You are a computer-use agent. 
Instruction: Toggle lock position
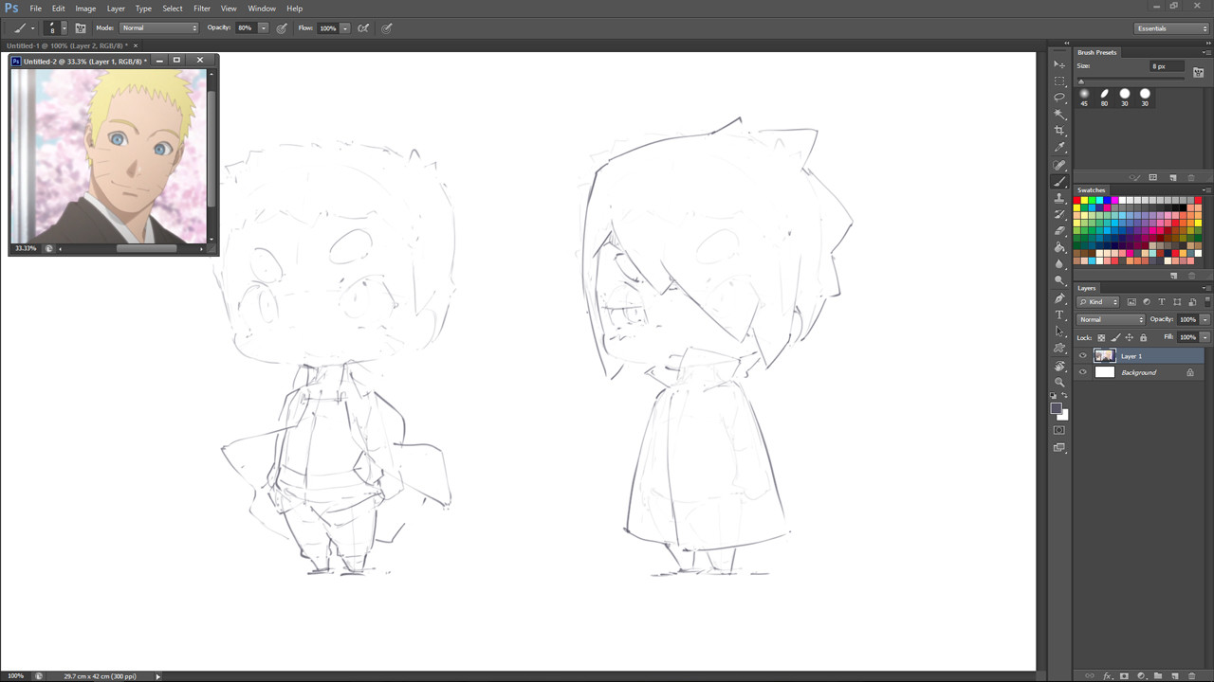click(1130, 337)
